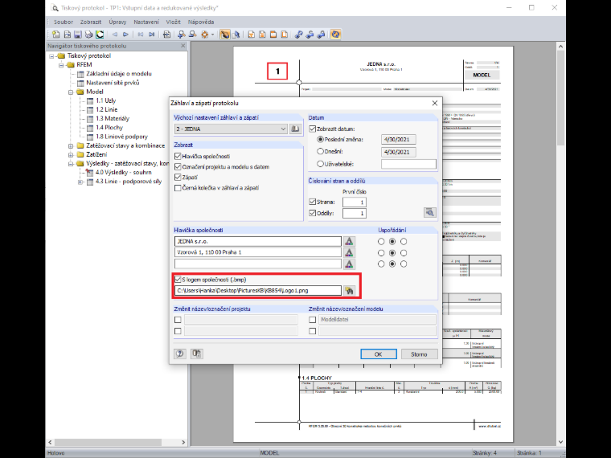
Task: Close the Navigátor tiskového protokolu panel
Action: [x=183, y=46]
